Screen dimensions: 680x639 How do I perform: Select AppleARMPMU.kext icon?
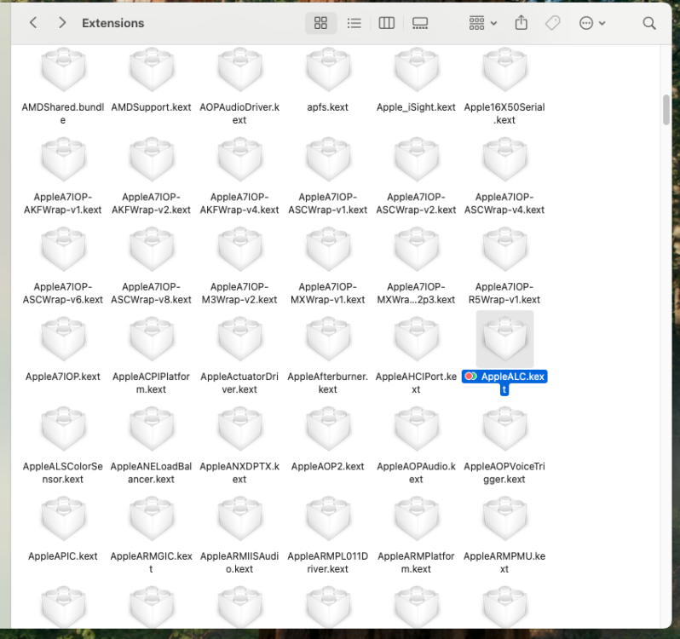tap(504, 518)
